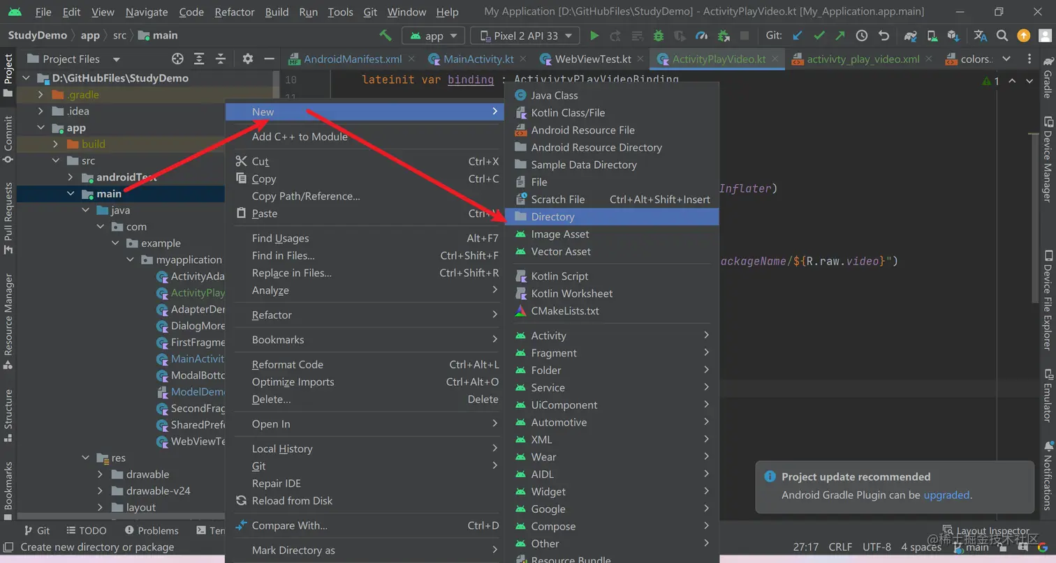Image resolution: width=1056 pixels, height=563 pixels.
Task: Expand the drawable folder in the tree
Action: click(101, 474)
